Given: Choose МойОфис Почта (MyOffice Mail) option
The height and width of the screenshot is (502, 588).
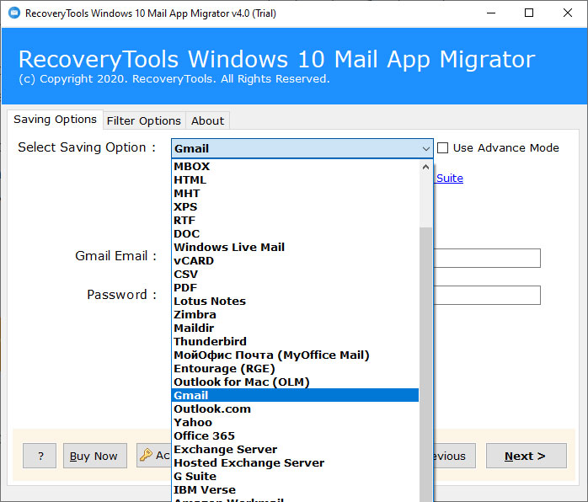Looking at the screenshot, I should (x=296, y=355).
